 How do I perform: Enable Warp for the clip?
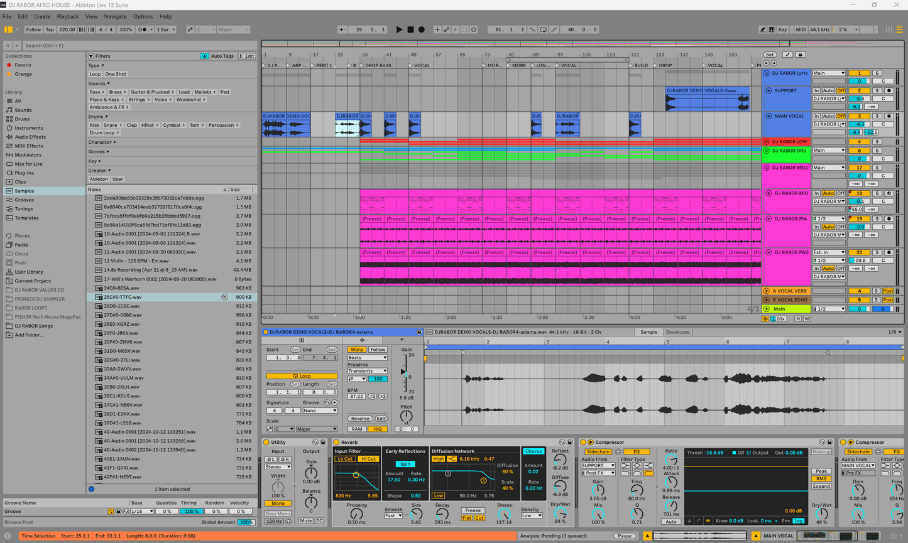click(x=357, y=350)
